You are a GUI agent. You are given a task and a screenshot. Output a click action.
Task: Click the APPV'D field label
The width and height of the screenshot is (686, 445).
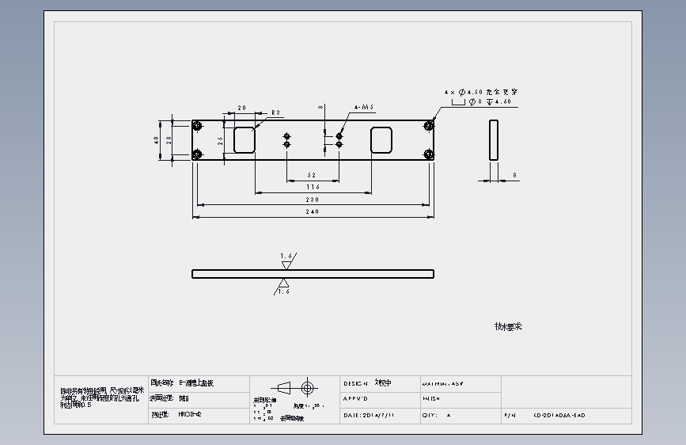[356, 399]
